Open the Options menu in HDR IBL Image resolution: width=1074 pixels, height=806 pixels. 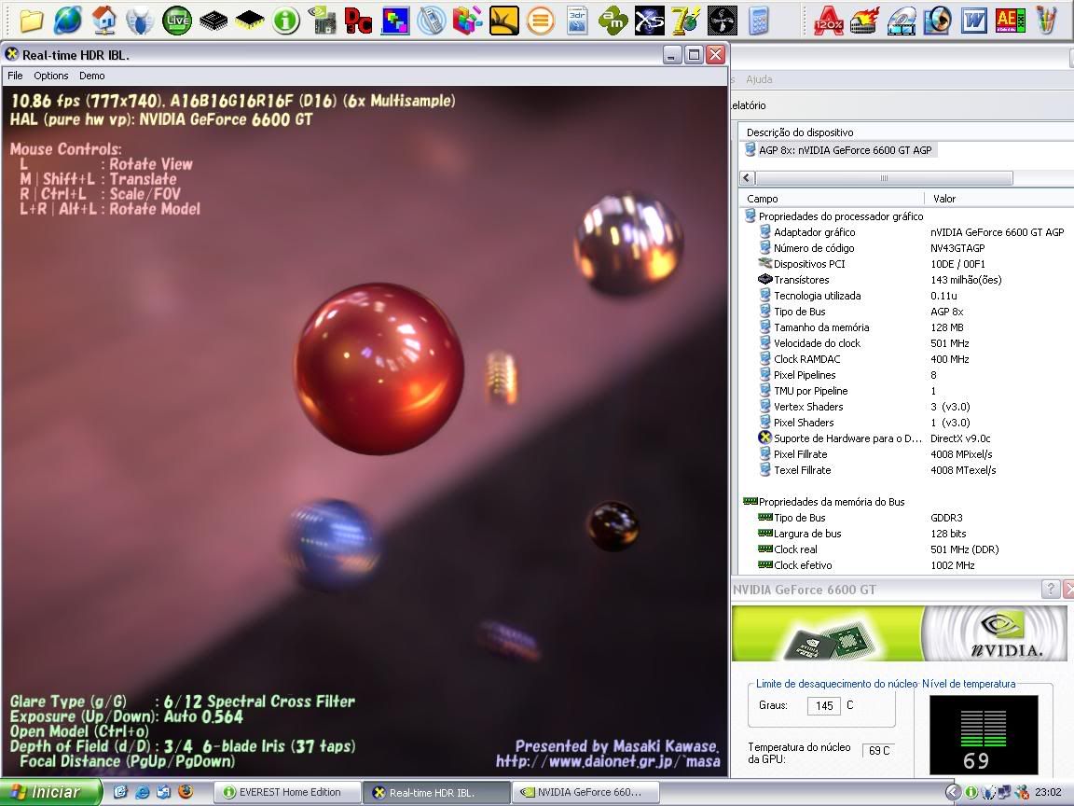tap(51, 76)
